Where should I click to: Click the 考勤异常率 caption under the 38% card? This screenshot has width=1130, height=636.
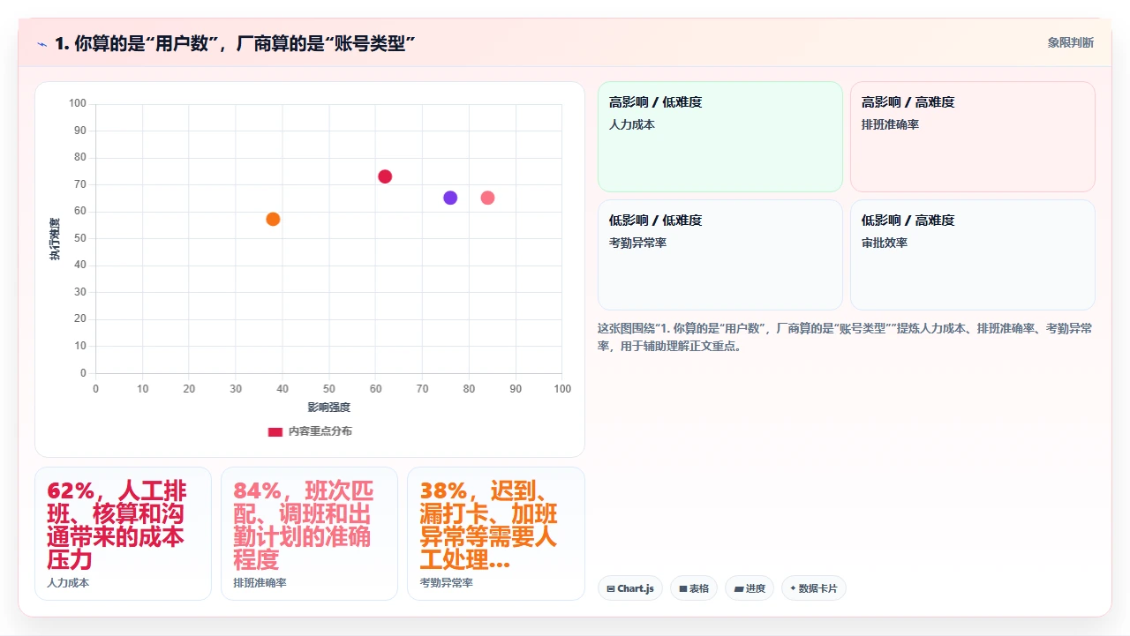[x=446, y=583]
